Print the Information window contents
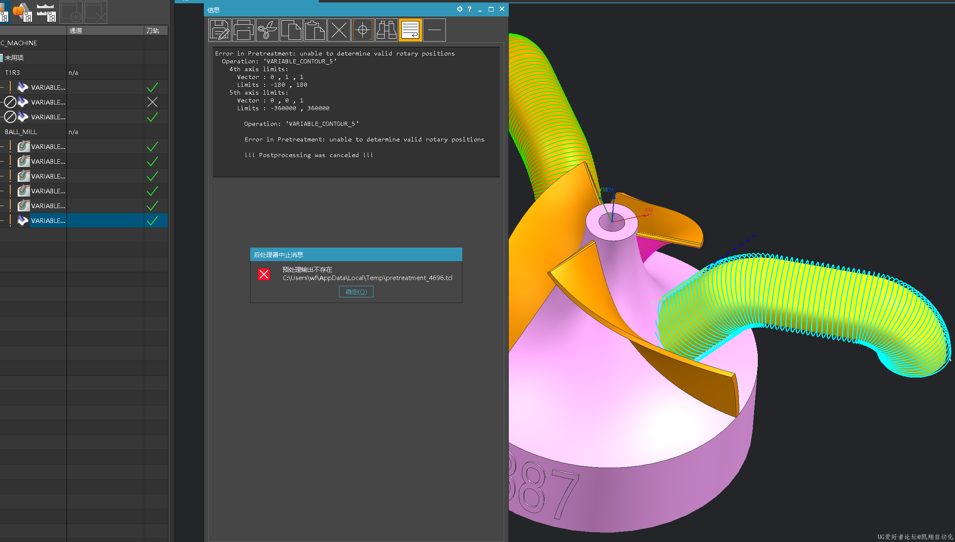The image size is (955, 542). (244, 30)
